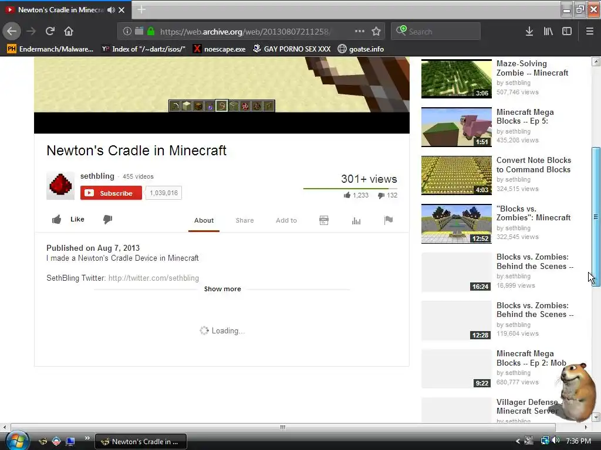The height and width of the screenshot is (450, 601).
Task: Open the browser home page icon
Action: [69, 31]
